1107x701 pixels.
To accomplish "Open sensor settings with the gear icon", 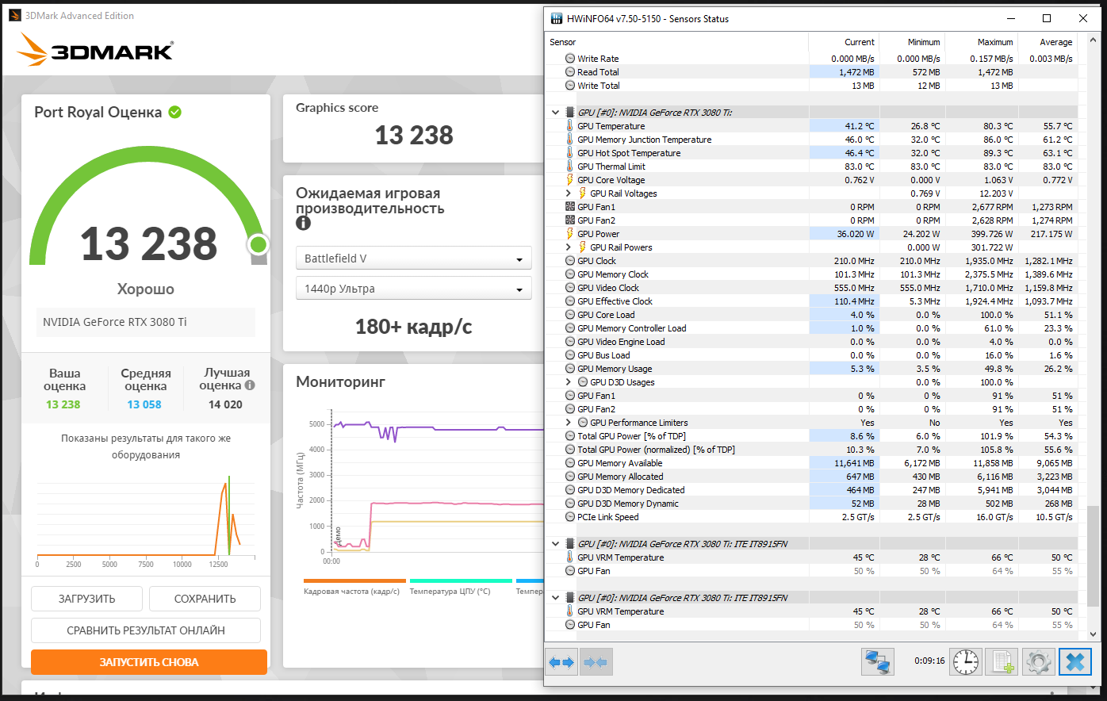I will 1038,661.
